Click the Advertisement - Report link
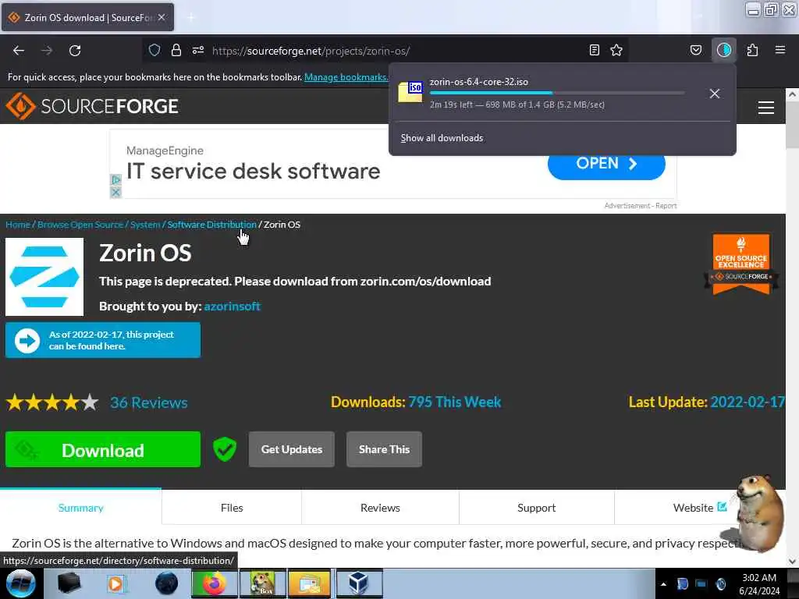This screenshot has height=599, width=799. coord(641,206)
